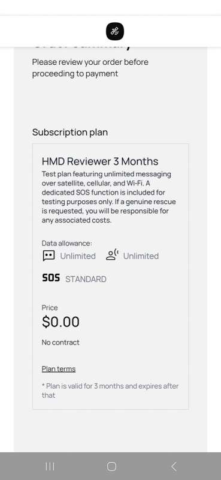
Task: Tap the Android home button
Action: (x=111, y=466)
